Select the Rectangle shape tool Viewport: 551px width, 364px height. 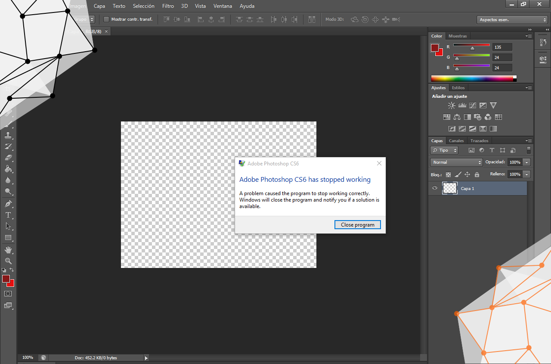pyautogui.click(x=8, y=237)
